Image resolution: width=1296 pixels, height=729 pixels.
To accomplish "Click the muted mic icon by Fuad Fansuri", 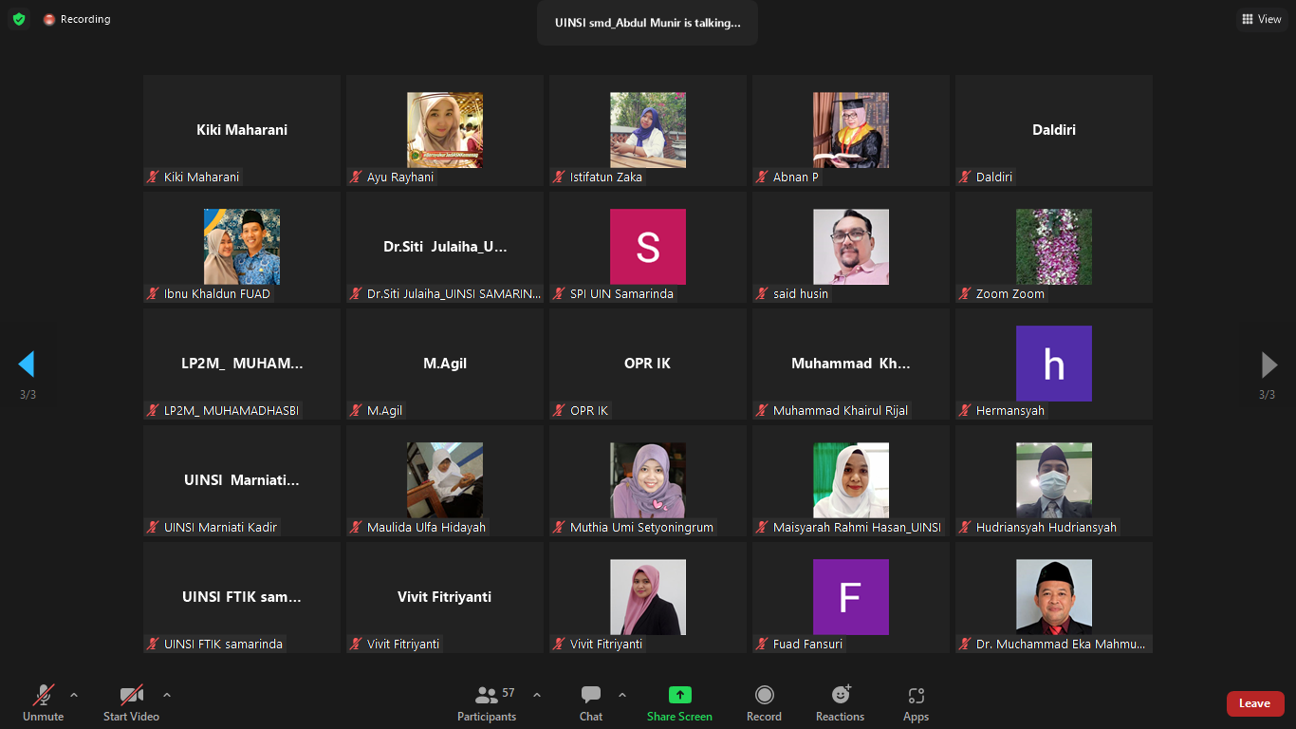I will pos(762,644).
